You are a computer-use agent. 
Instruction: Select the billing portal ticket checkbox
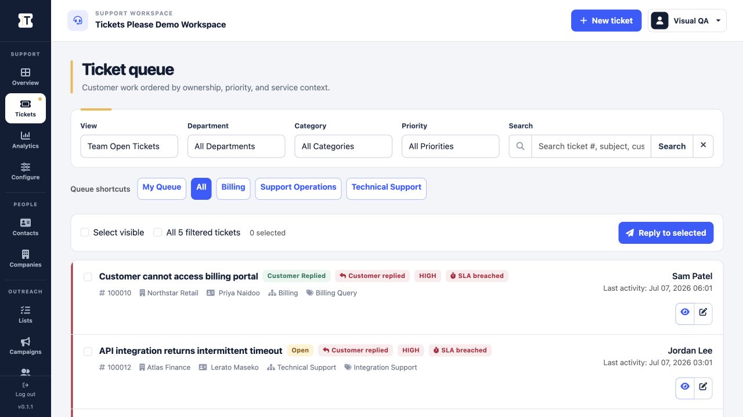coord(88,277)
